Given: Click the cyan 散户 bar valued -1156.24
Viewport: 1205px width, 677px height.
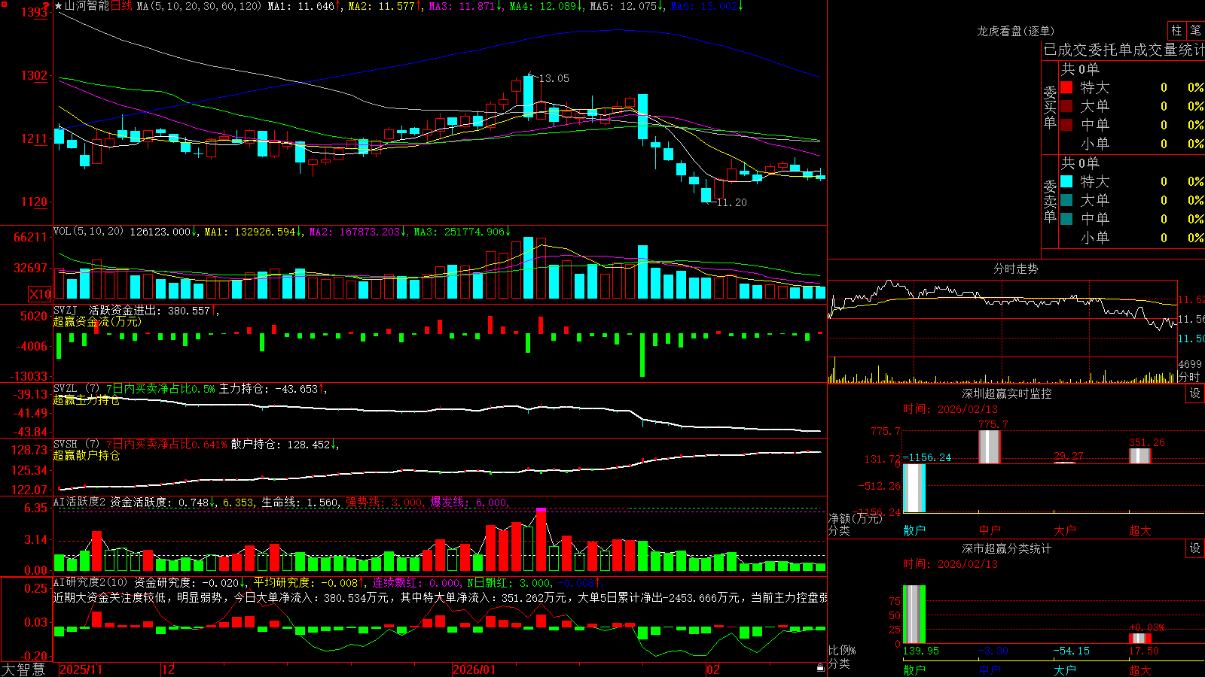Looking at the screenshot, I should pyautogui.click(x=914, y=488).
